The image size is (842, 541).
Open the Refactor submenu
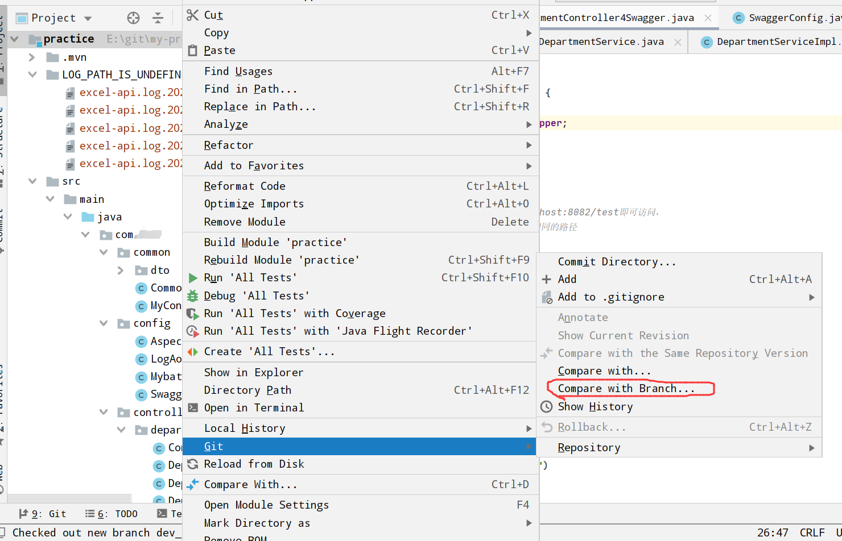tap(361, 145)
